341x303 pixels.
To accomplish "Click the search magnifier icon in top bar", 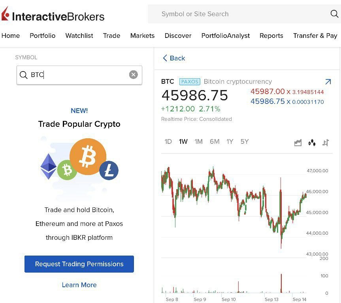I will [334, 14].
